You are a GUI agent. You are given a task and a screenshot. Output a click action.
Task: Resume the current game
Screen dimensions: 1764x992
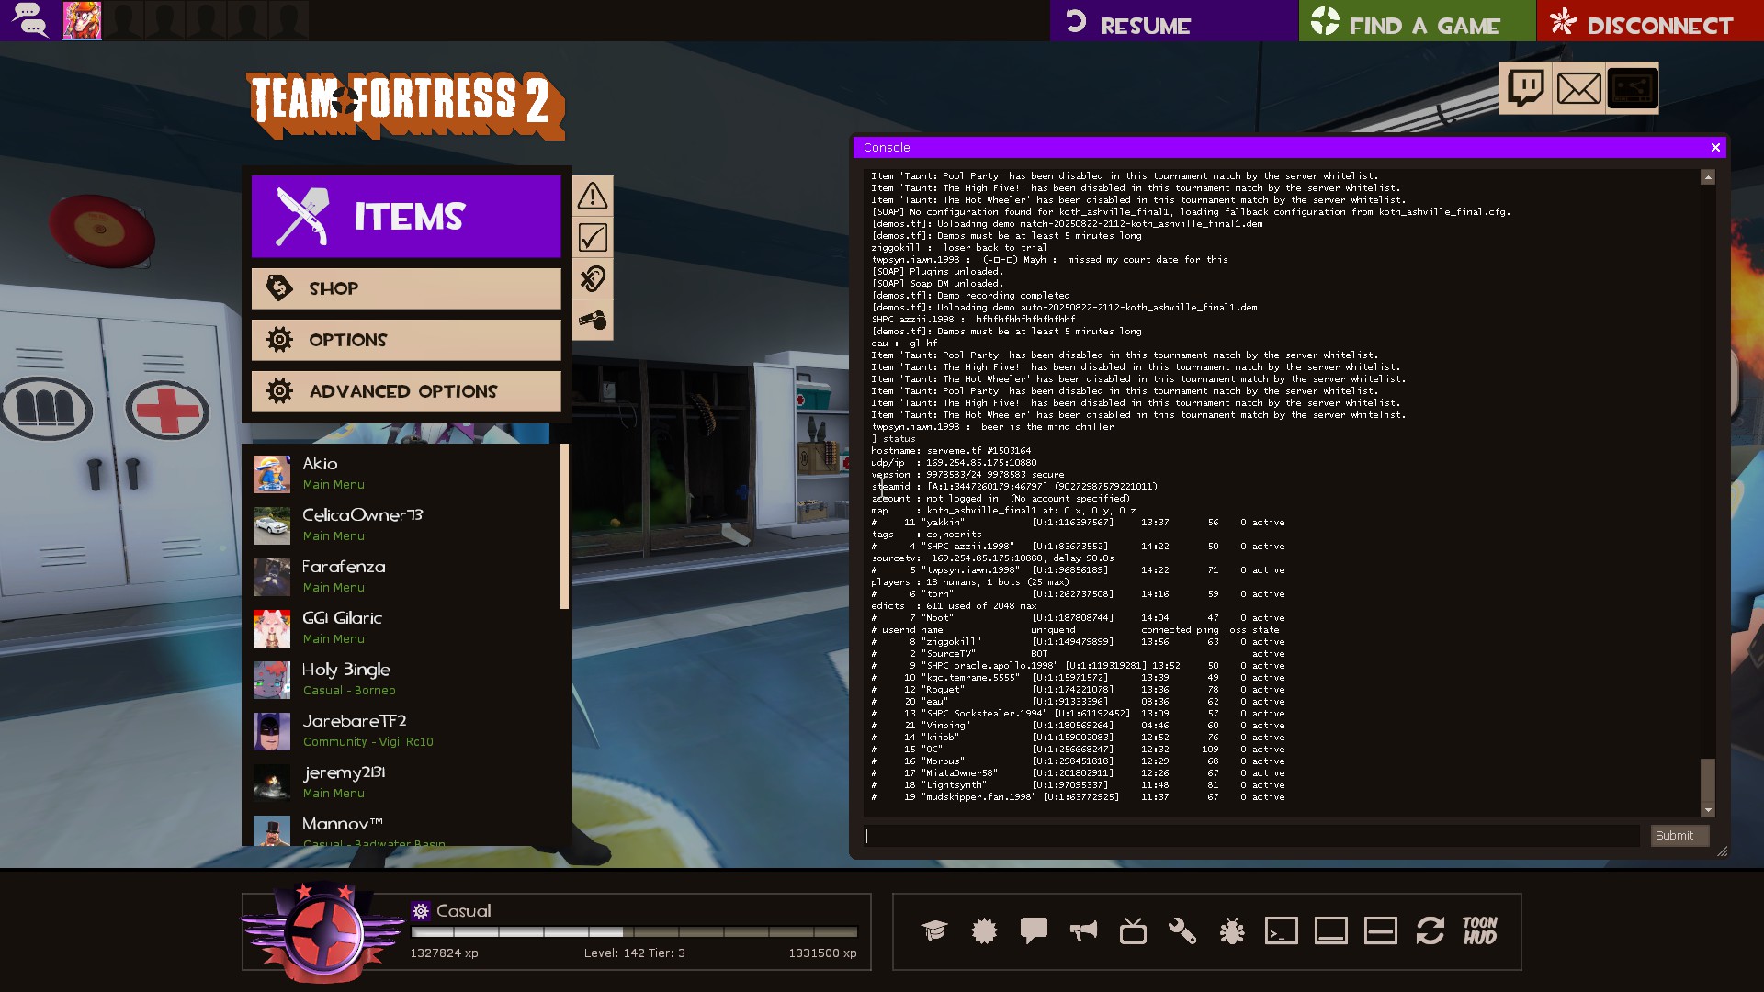point(1173,20)
